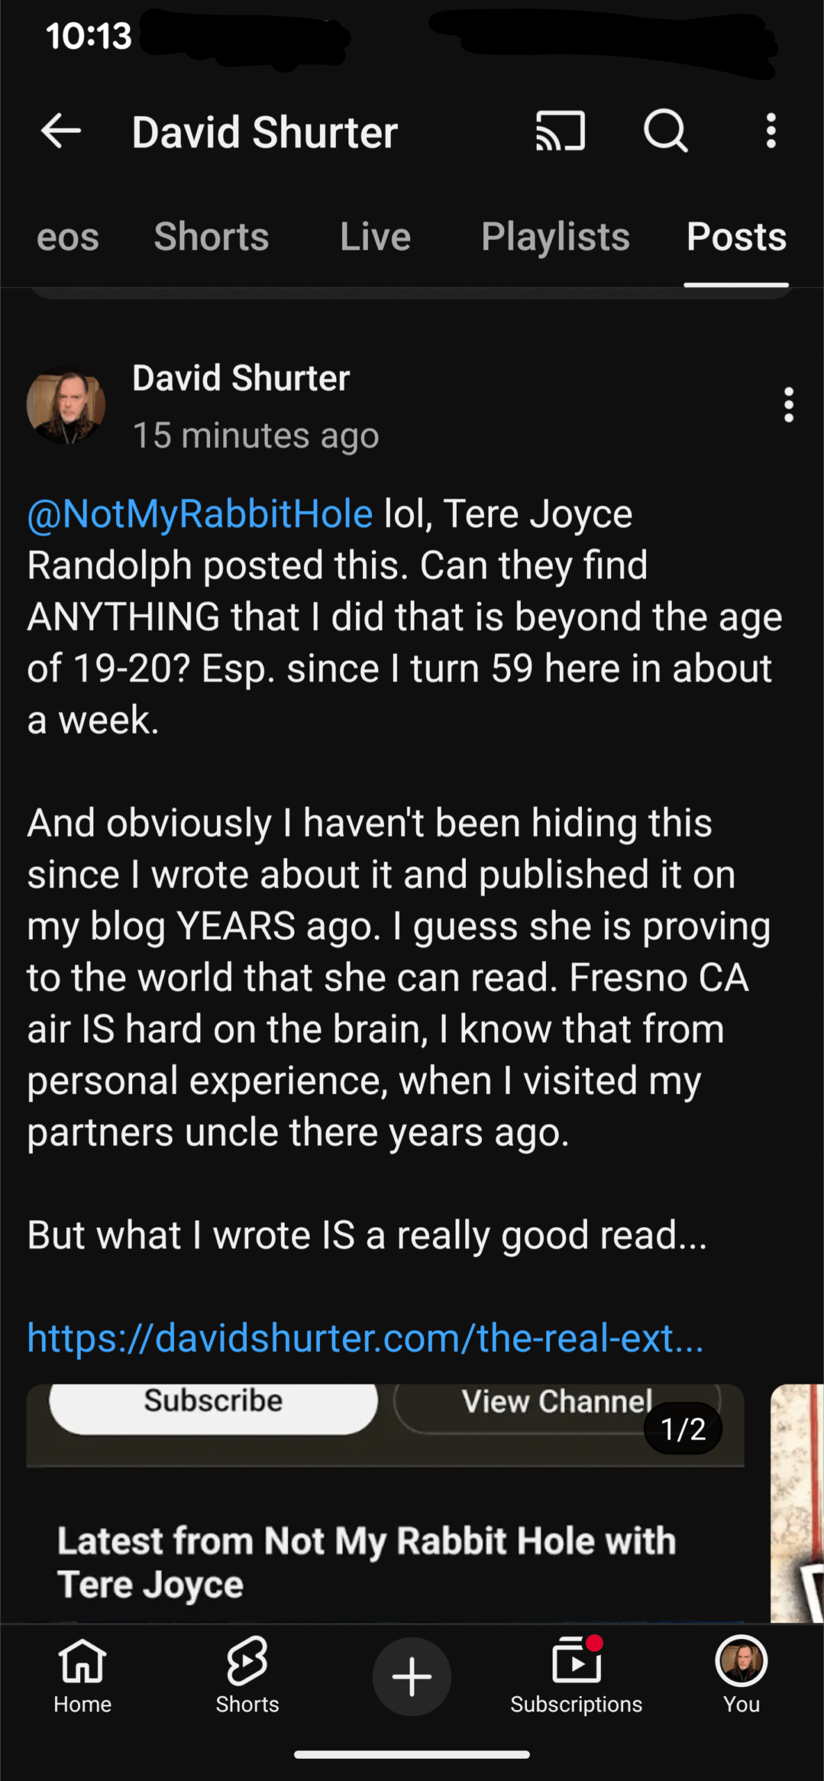824x1781 pixels.
Task: Tap the search magnifier icon
Action: [665, 131]
